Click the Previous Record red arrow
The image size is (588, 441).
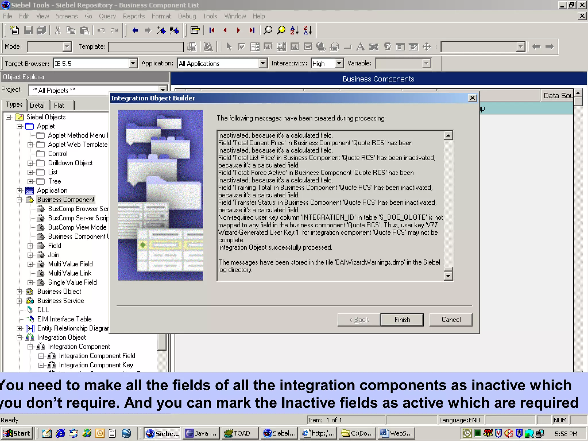point(225,30)
